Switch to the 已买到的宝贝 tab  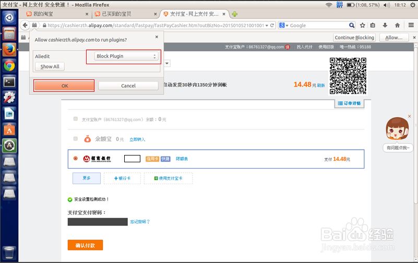(x=125, y=14)
